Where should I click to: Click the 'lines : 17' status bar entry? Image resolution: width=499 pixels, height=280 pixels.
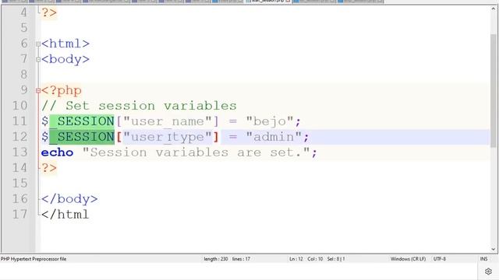point(241,259)
